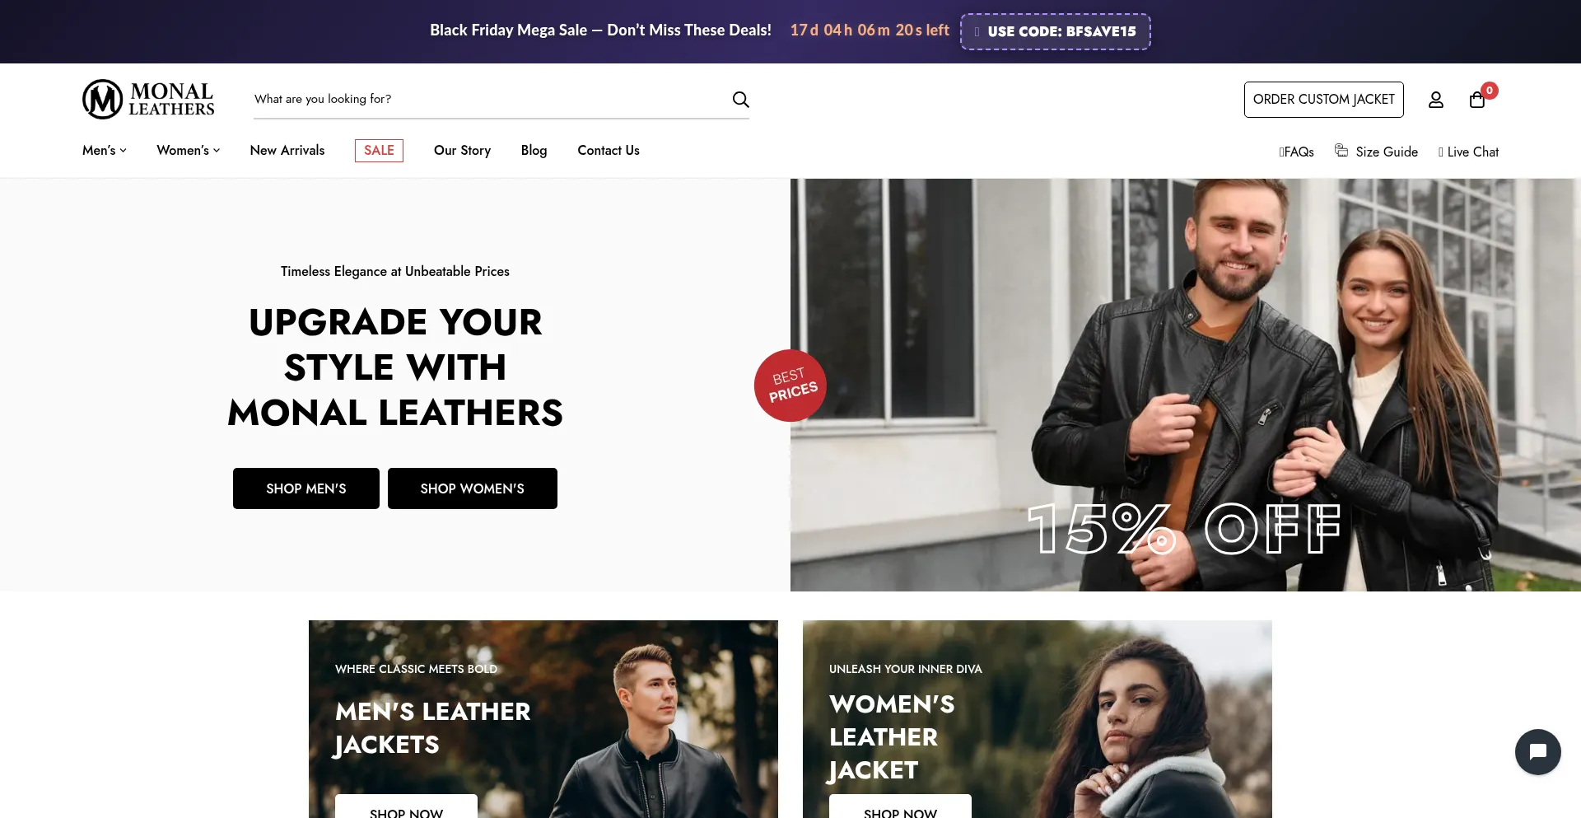Image resolution: width=1581 pixels, height=818 pixels.
Task: Click the search magnifier icon
Action: (740, 100)
